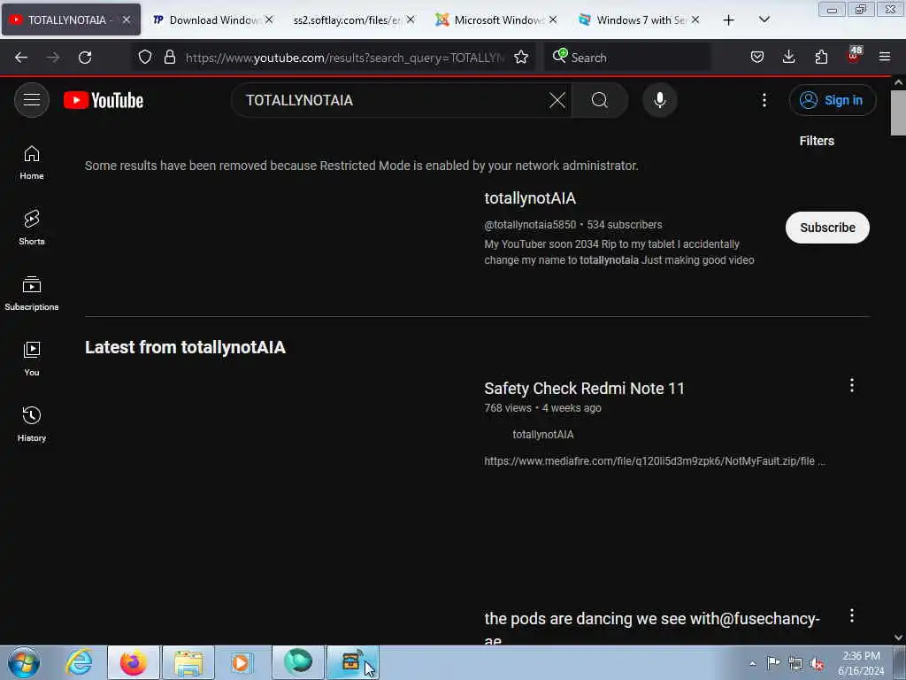Open History in the sidebar
Image resolution: width=906 pixels, height=680 pixels.
point(32,424)
